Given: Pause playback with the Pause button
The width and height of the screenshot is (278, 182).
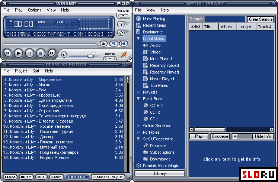Looking at the screenshot, I should (x=30, y=53).
